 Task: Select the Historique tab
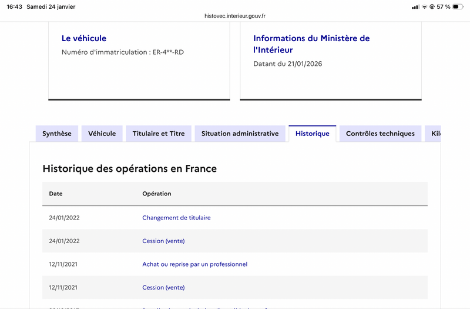click(x=312, y=134)
